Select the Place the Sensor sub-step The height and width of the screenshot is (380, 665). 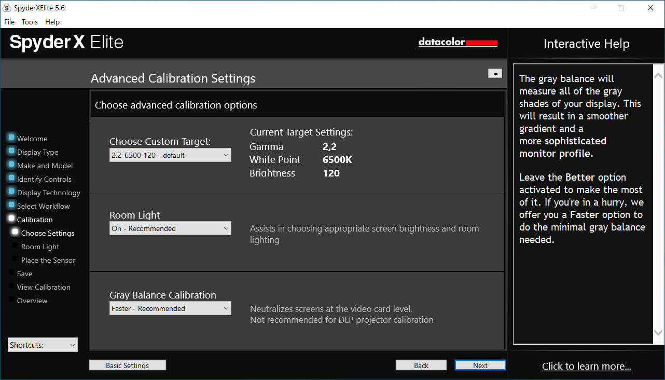(x=48, y=260)
